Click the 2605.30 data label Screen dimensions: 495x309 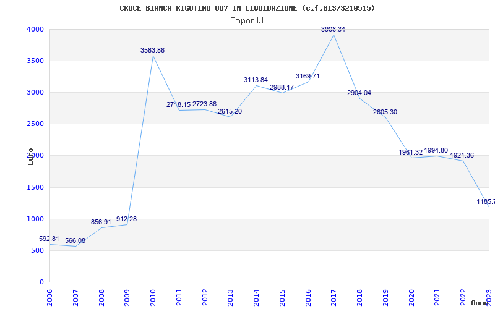(x=385, y=112)
